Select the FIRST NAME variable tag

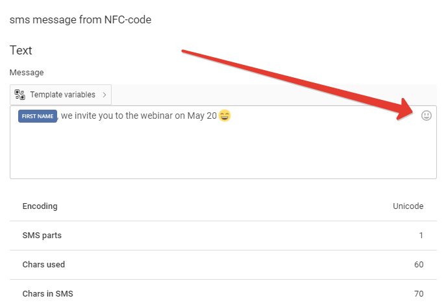coord(38,116)
